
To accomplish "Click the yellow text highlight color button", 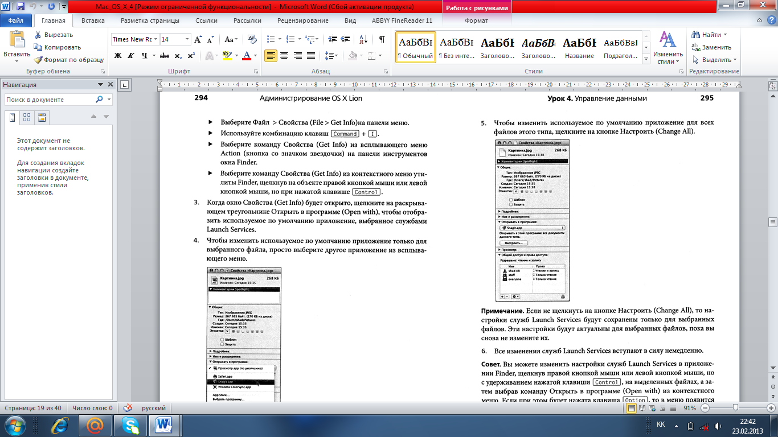I will click(226, 56).
